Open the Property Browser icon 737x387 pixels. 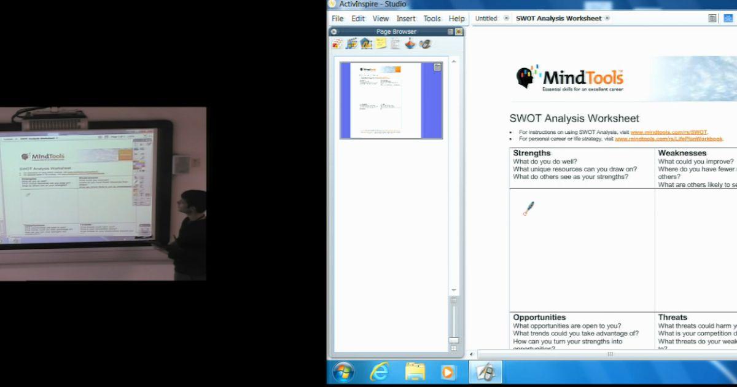(396, 44)
